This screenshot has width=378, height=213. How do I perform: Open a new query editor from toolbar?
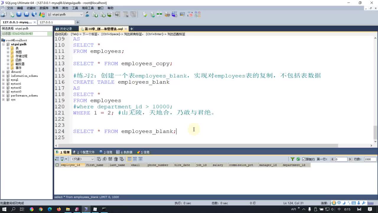12,14
